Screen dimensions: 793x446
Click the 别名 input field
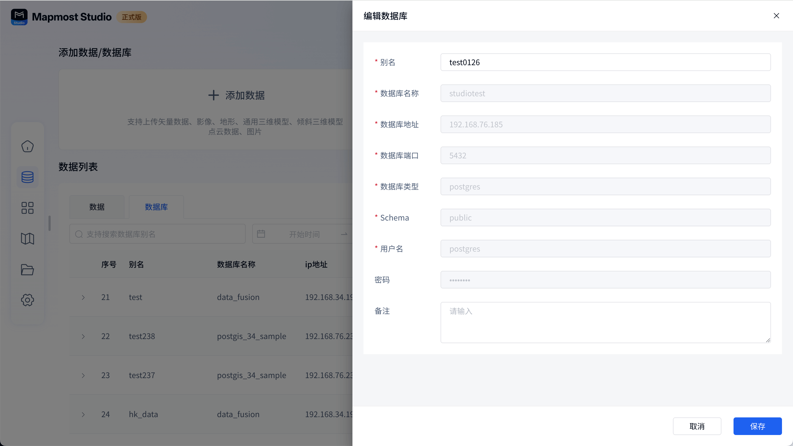click(605, 62)
